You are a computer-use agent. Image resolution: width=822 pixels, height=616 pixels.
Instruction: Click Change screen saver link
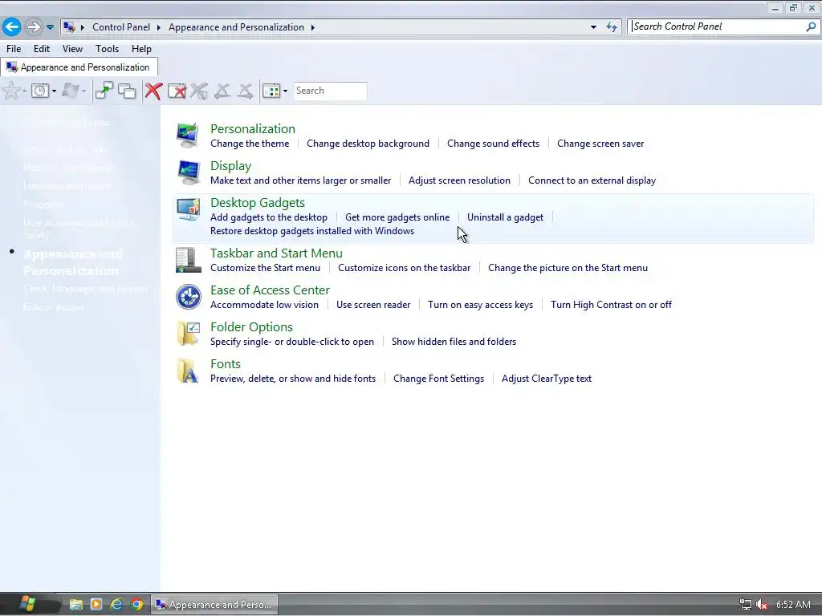tap(600, 144)
